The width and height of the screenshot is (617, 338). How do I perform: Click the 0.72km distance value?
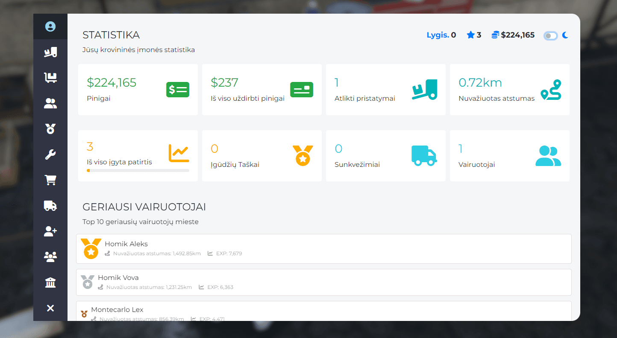click(480, 82)
